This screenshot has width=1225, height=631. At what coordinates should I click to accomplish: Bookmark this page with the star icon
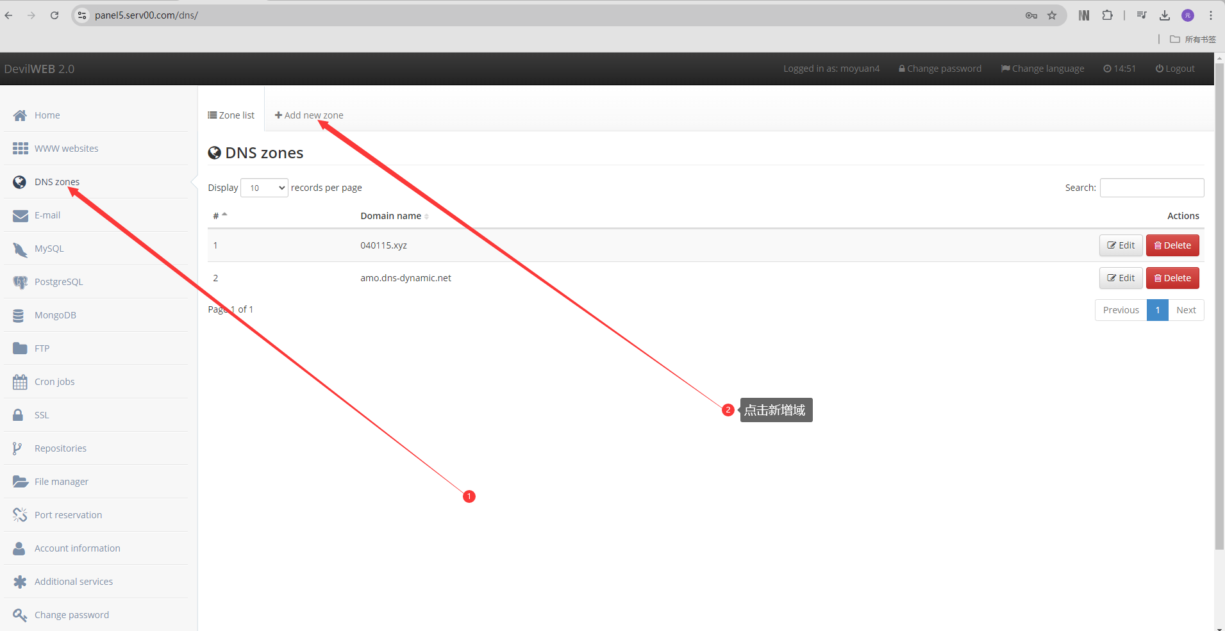click(x=1052, y=15)
